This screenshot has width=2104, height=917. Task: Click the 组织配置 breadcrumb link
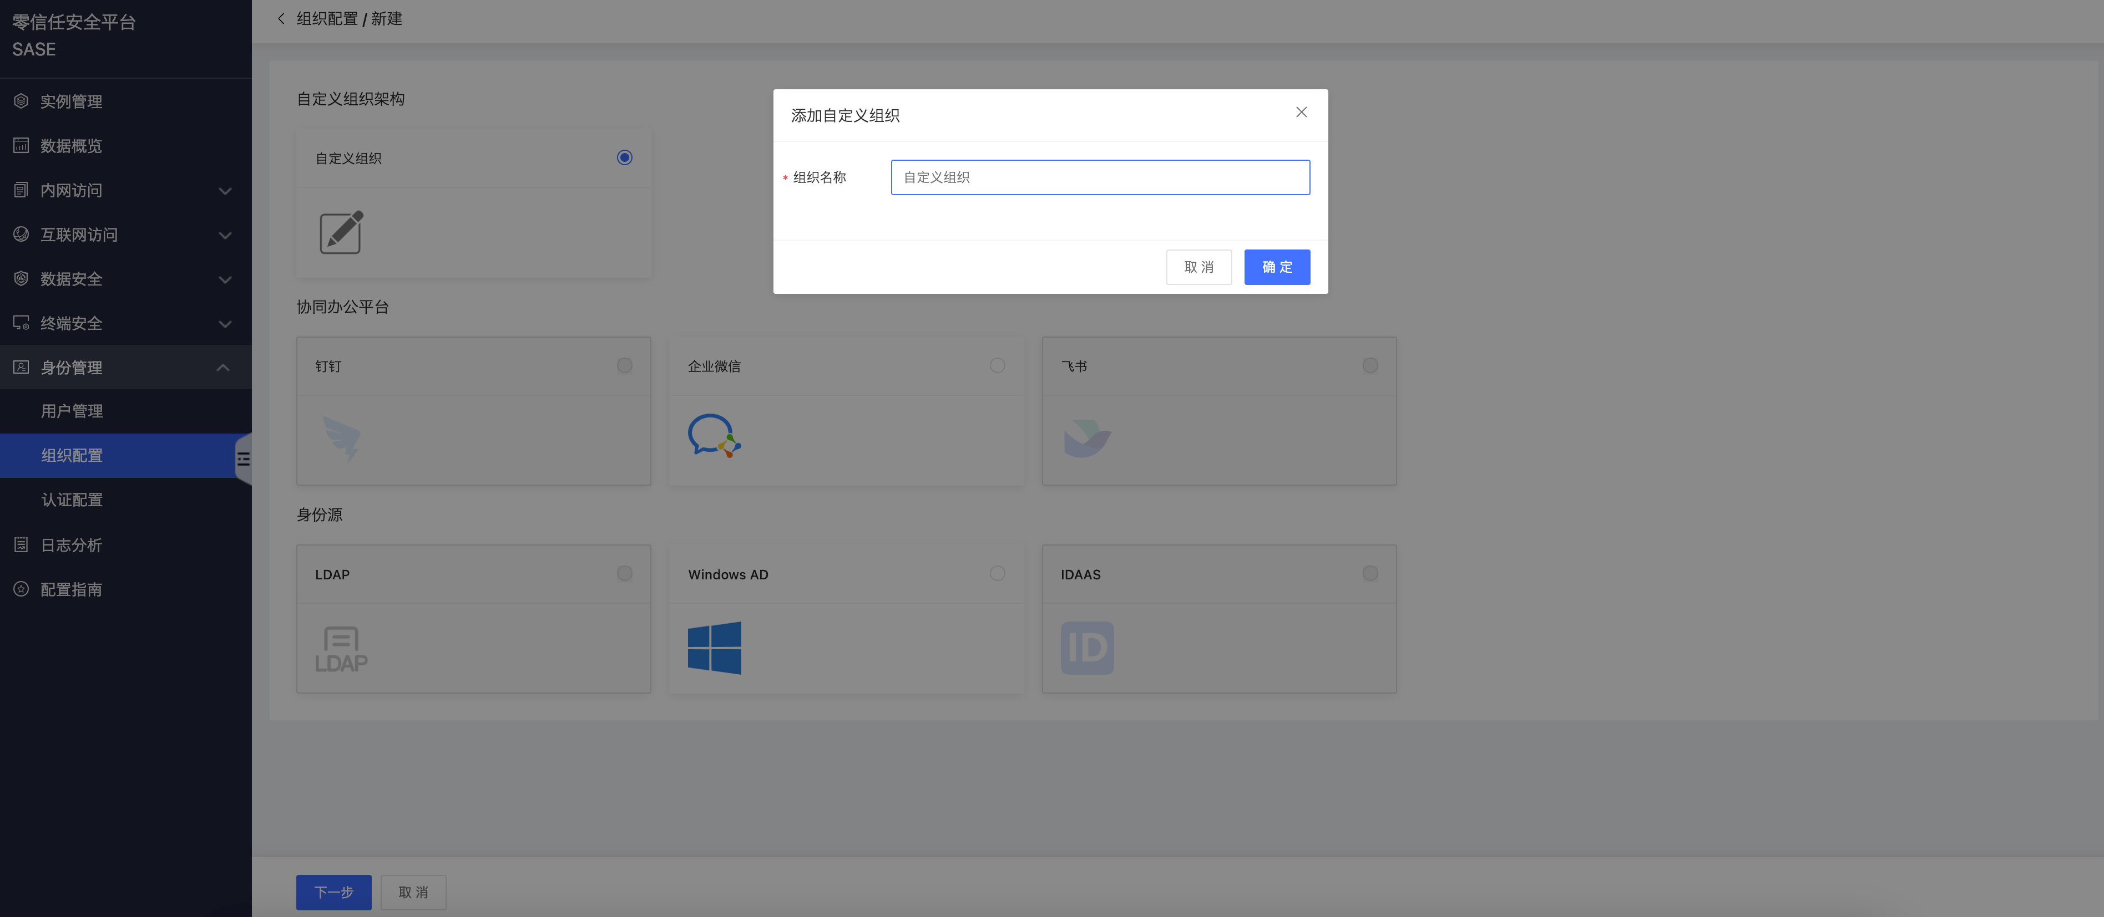(x=327, y=19)
